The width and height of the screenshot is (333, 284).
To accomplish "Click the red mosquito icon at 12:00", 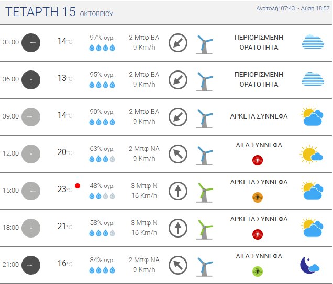I will tap(258, 160).
